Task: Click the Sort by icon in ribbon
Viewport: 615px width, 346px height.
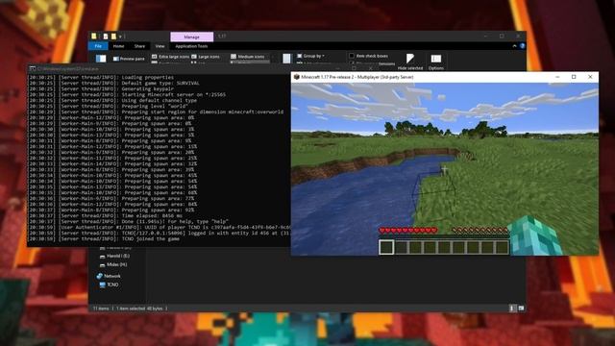Action: [x=286, y=59]
